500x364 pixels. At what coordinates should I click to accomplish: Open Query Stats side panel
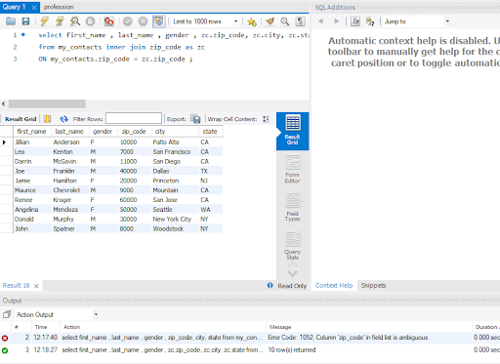coord(293,245)
